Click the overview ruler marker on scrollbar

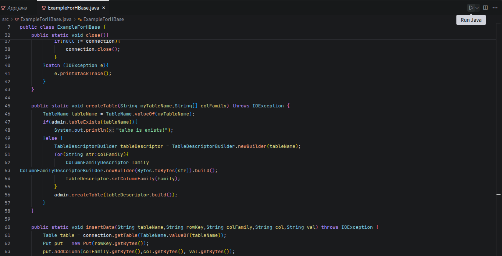499,194
